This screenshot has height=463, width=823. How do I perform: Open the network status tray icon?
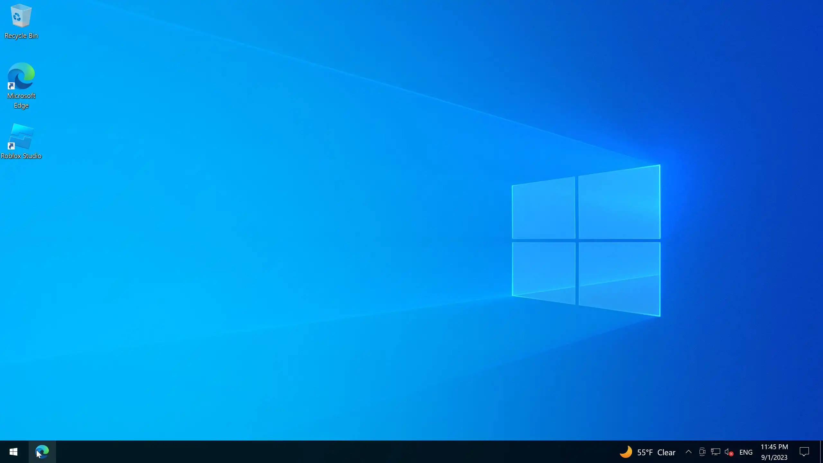point(715,452)
